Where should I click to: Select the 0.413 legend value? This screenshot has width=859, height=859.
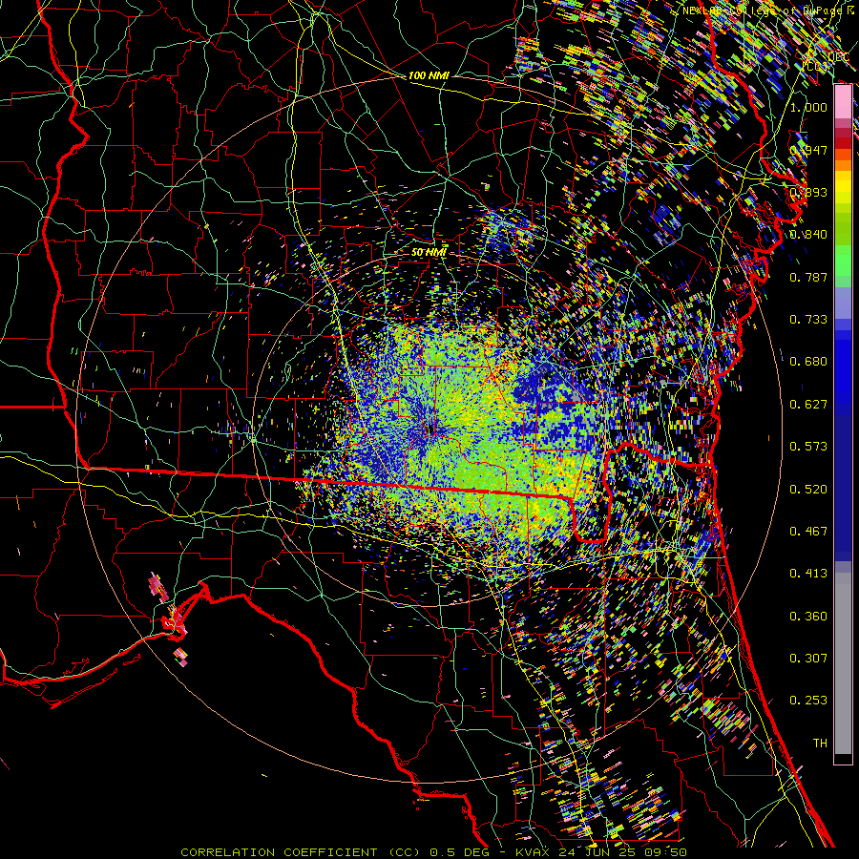pos(808,574)
